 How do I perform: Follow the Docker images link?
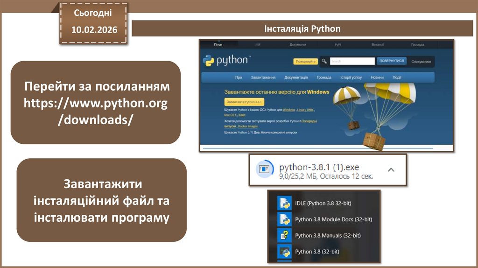point(248,126)
